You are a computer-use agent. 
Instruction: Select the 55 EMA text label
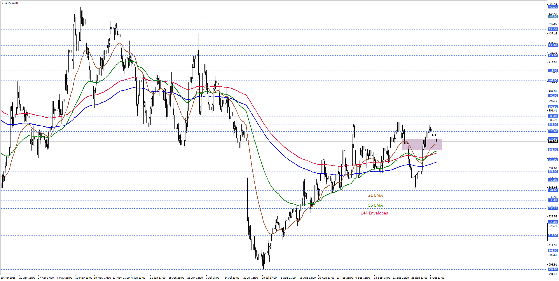(375, 205)
